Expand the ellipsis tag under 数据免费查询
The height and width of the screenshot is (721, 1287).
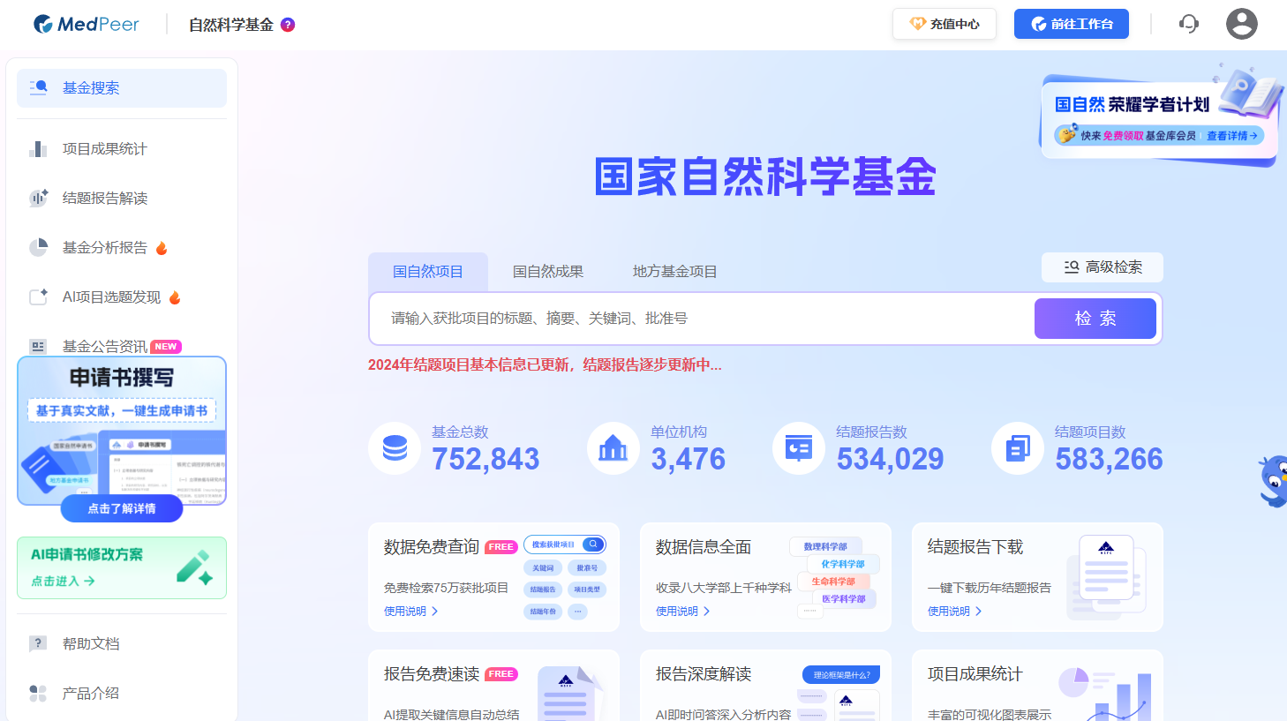coord(577,611)
